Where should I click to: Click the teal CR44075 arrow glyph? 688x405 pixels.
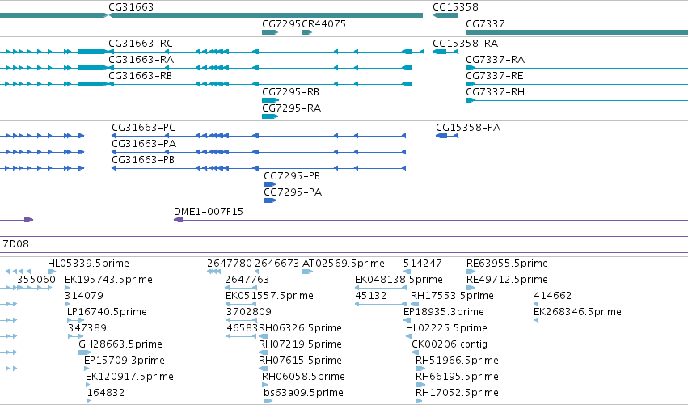point(307,32)
